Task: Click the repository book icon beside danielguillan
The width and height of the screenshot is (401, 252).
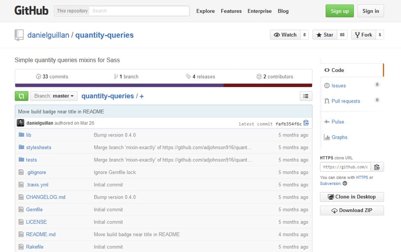Action: pyautogui.click(x=19, y=34)
